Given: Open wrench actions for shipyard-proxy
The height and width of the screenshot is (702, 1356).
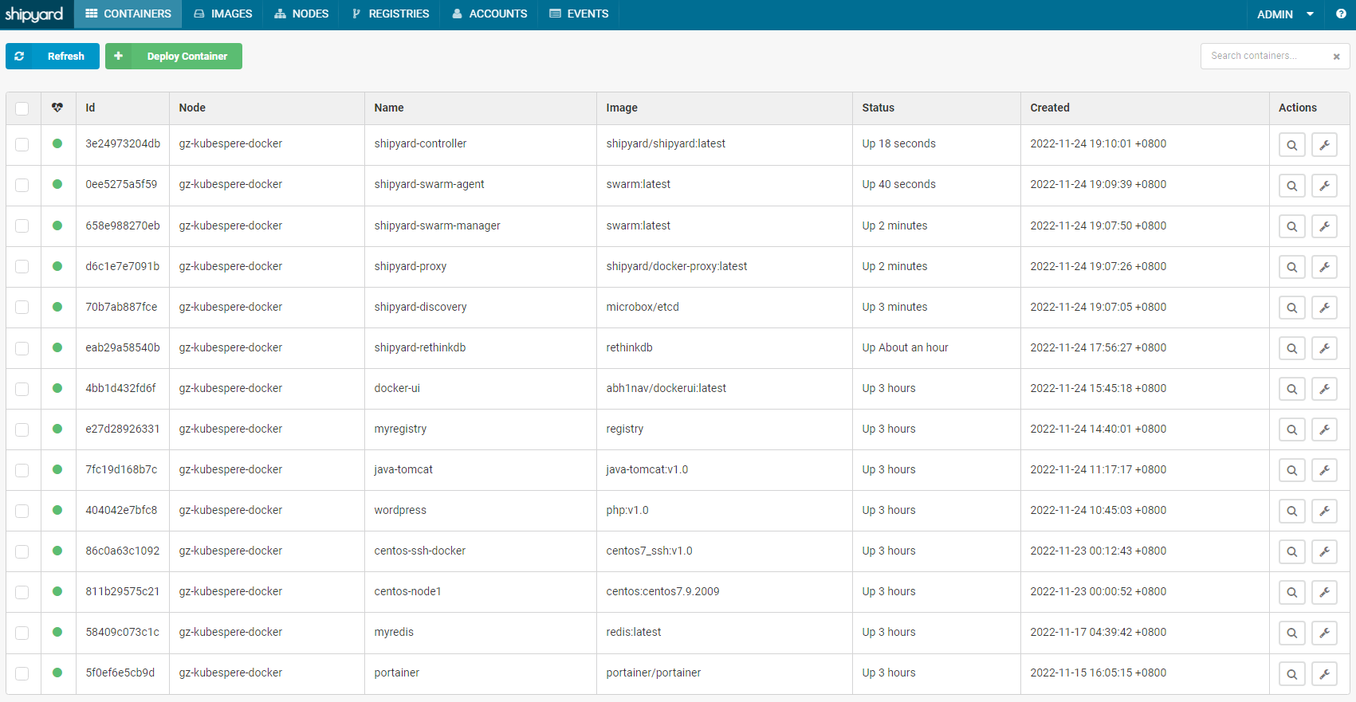Looking at the screenshot, I should click(x=1324, y=267).
